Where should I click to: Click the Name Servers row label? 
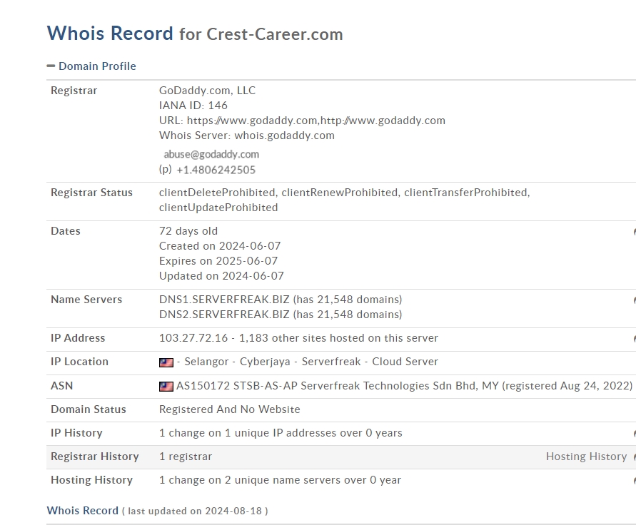(x=86, y=300)
